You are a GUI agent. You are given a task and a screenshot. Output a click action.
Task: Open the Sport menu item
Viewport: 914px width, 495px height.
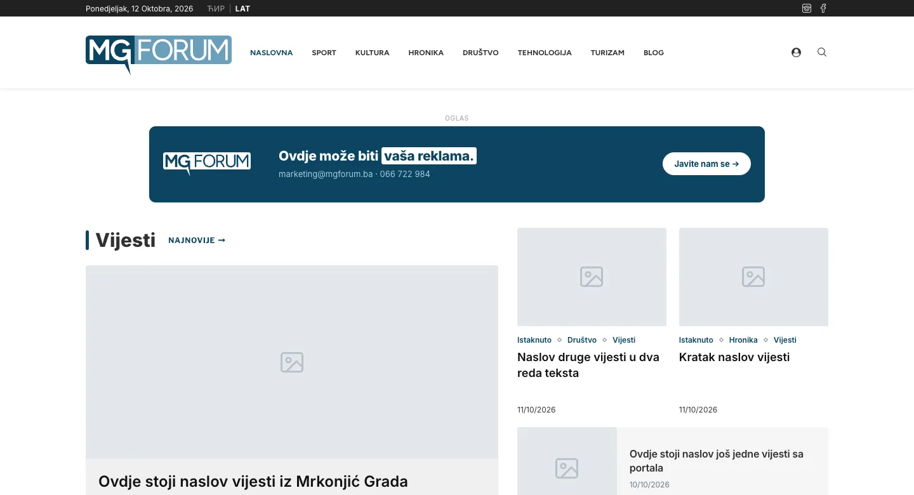click(324, 53)
